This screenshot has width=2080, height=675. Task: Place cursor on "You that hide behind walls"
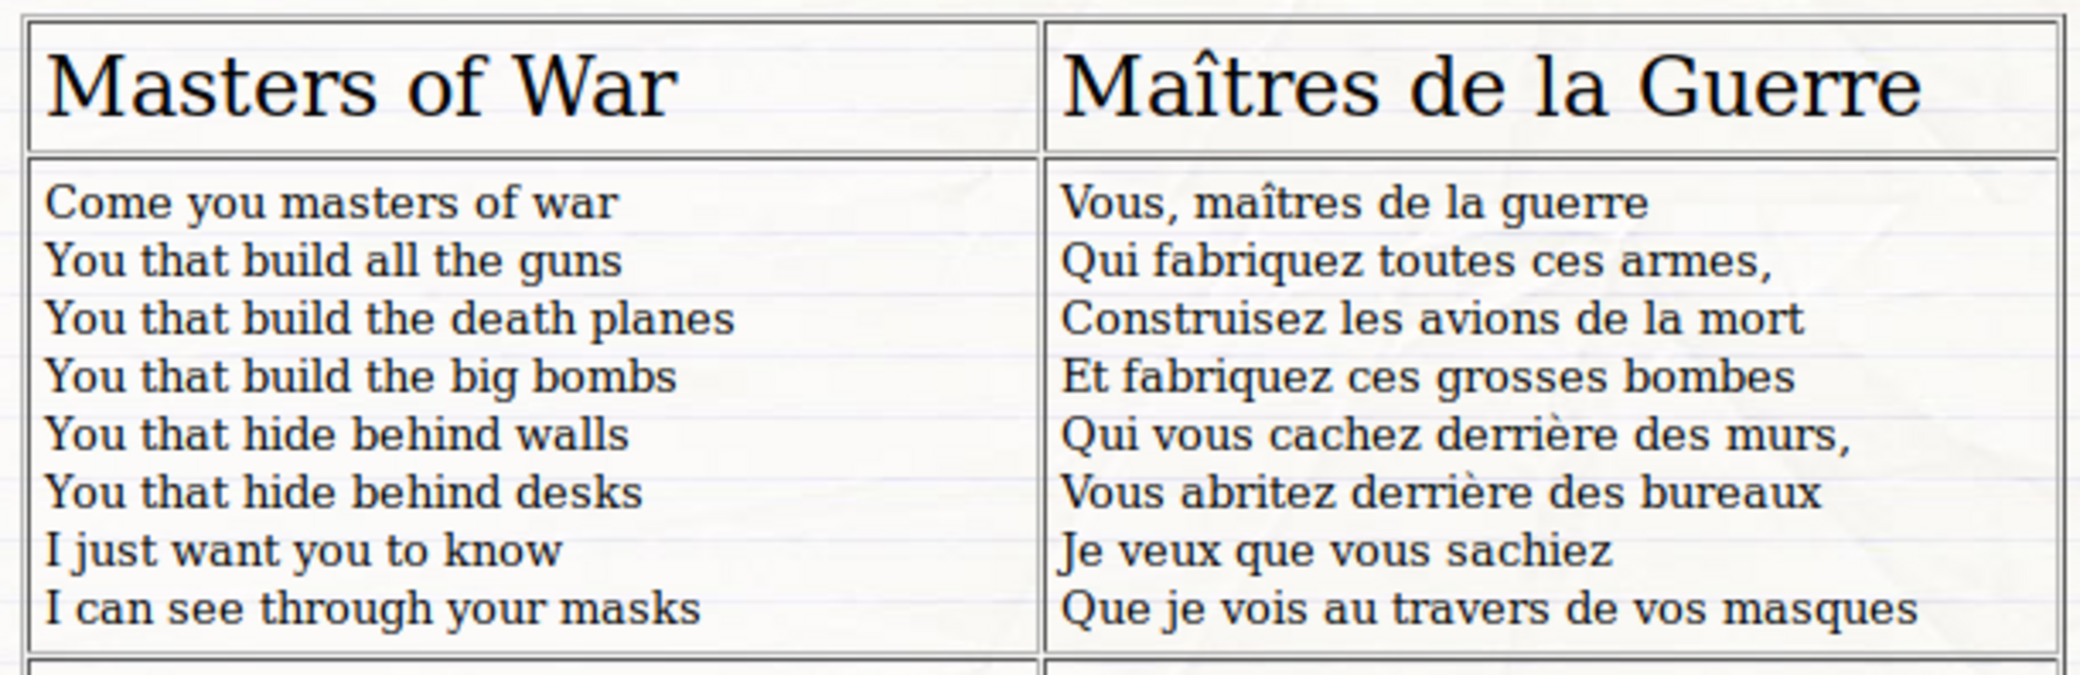point(337,435)
